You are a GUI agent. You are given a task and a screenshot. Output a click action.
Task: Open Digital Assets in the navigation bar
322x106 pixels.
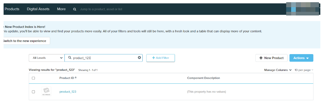click(x=38, y=9)
